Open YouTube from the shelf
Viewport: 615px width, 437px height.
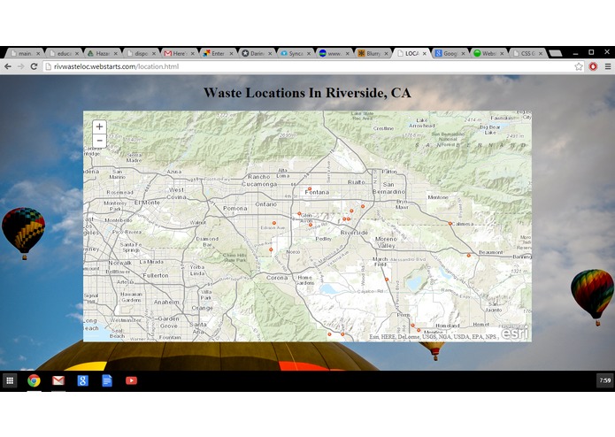pyautogui.click(x=131, y=380)
